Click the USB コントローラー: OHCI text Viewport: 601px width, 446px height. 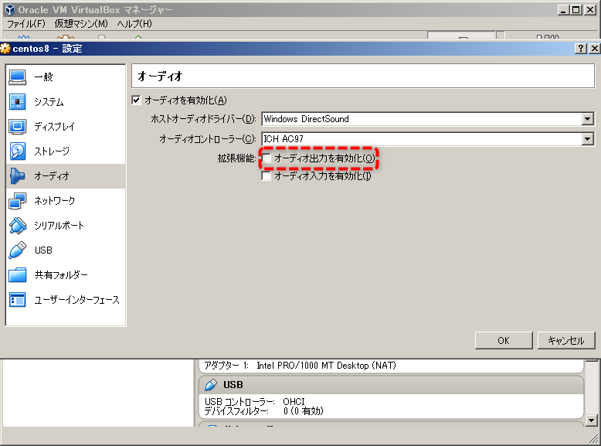[x=255, y=401]
